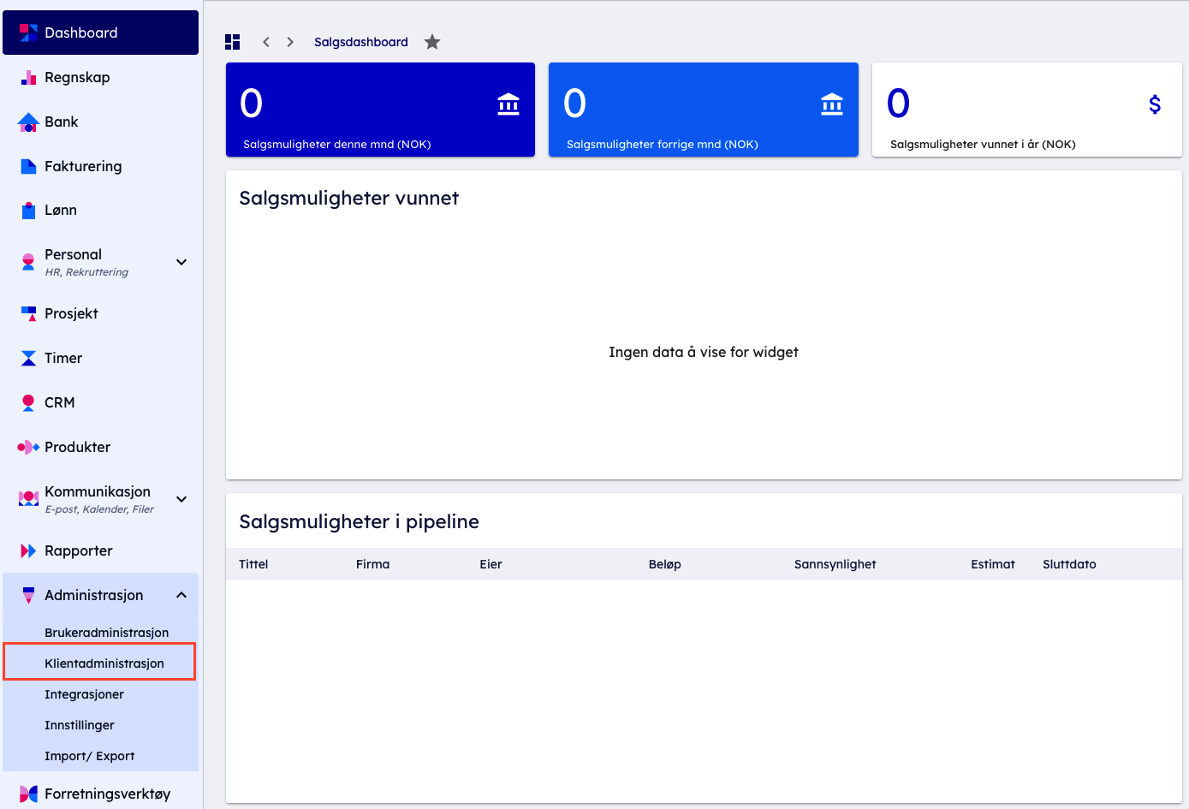Open Klientadministrasjon

tap(104, 663)
